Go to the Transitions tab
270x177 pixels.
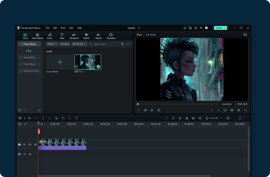(x=74, y=36)
